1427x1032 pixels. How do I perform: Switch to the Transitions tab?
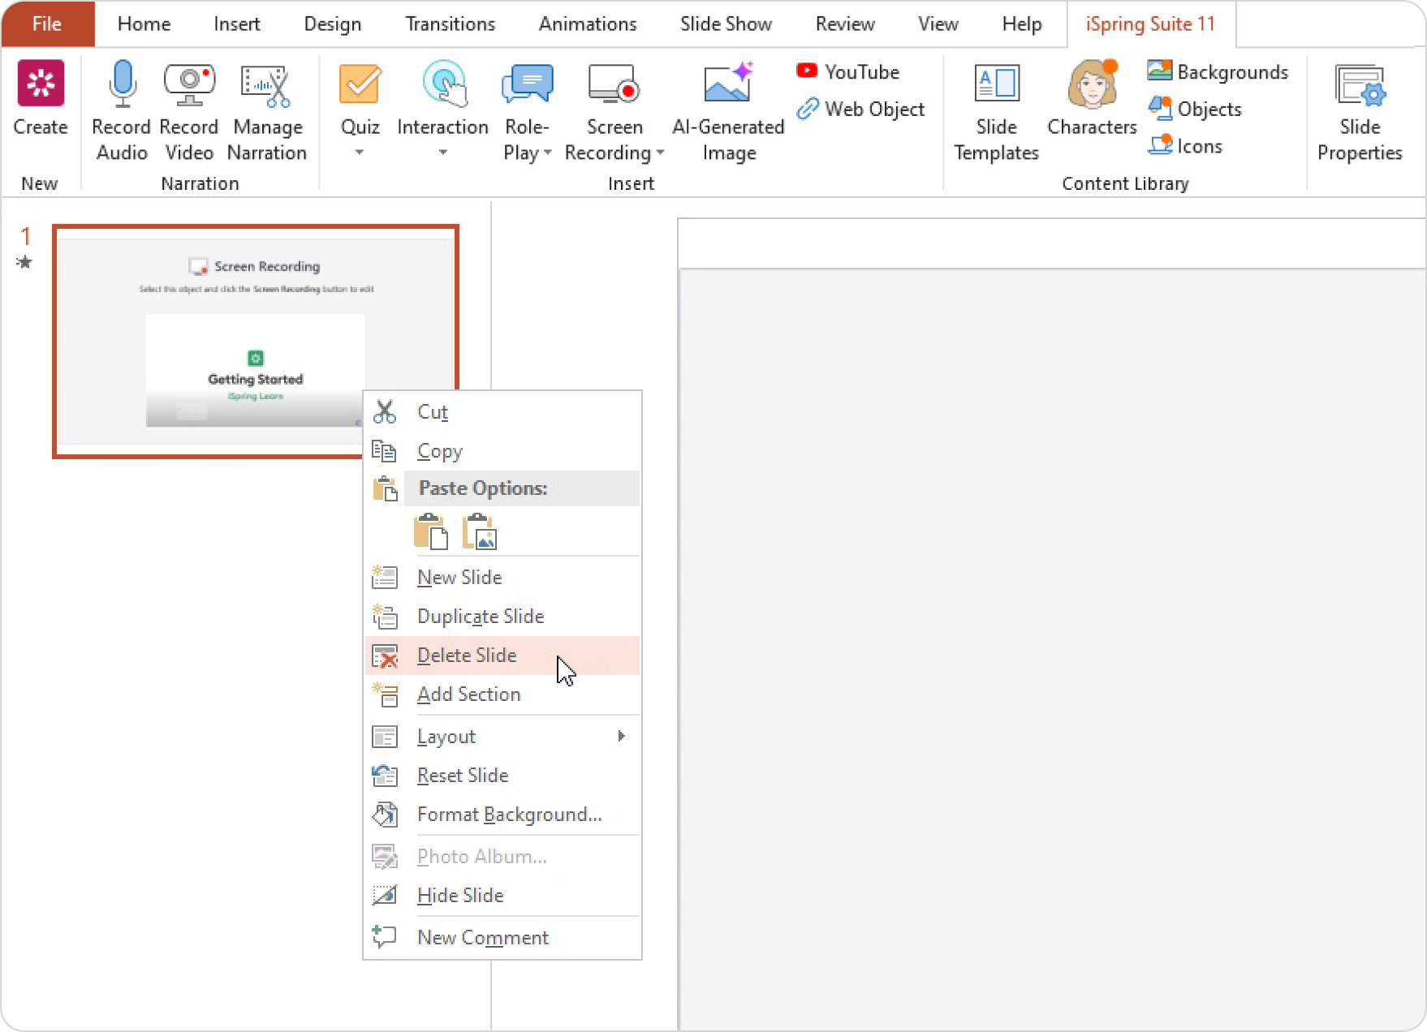450,24
